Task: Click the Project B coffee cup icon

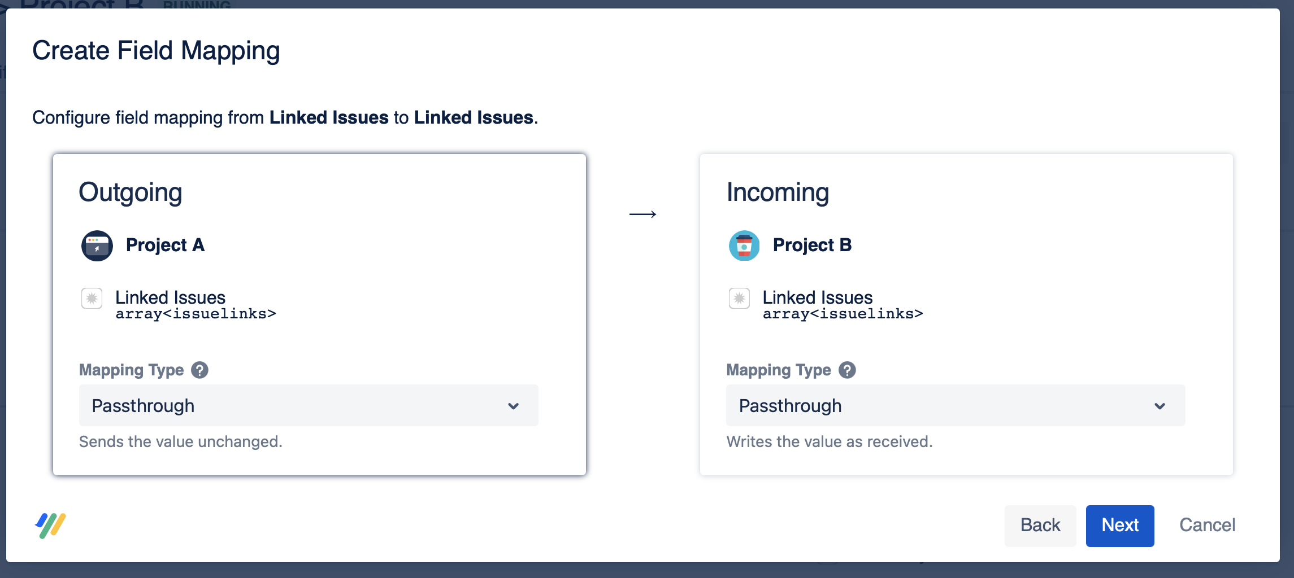Action: (x=744, y=245)
